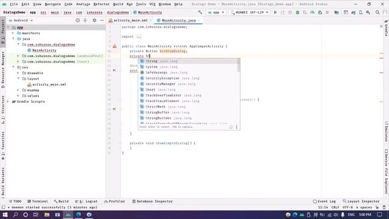Open the Emulator side tool window

(x=387, y=131)
